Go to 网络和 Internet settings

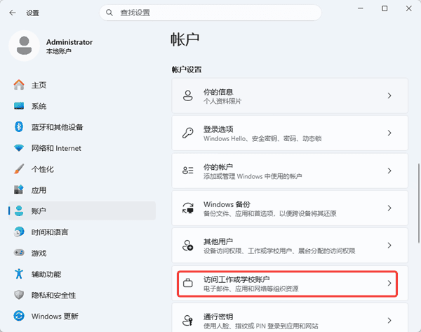pyautogui.click(x=82, y=147)
